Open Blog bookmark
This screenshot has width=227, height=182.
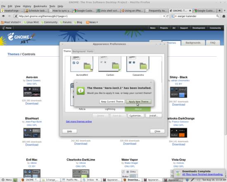[x=78, y=22]
